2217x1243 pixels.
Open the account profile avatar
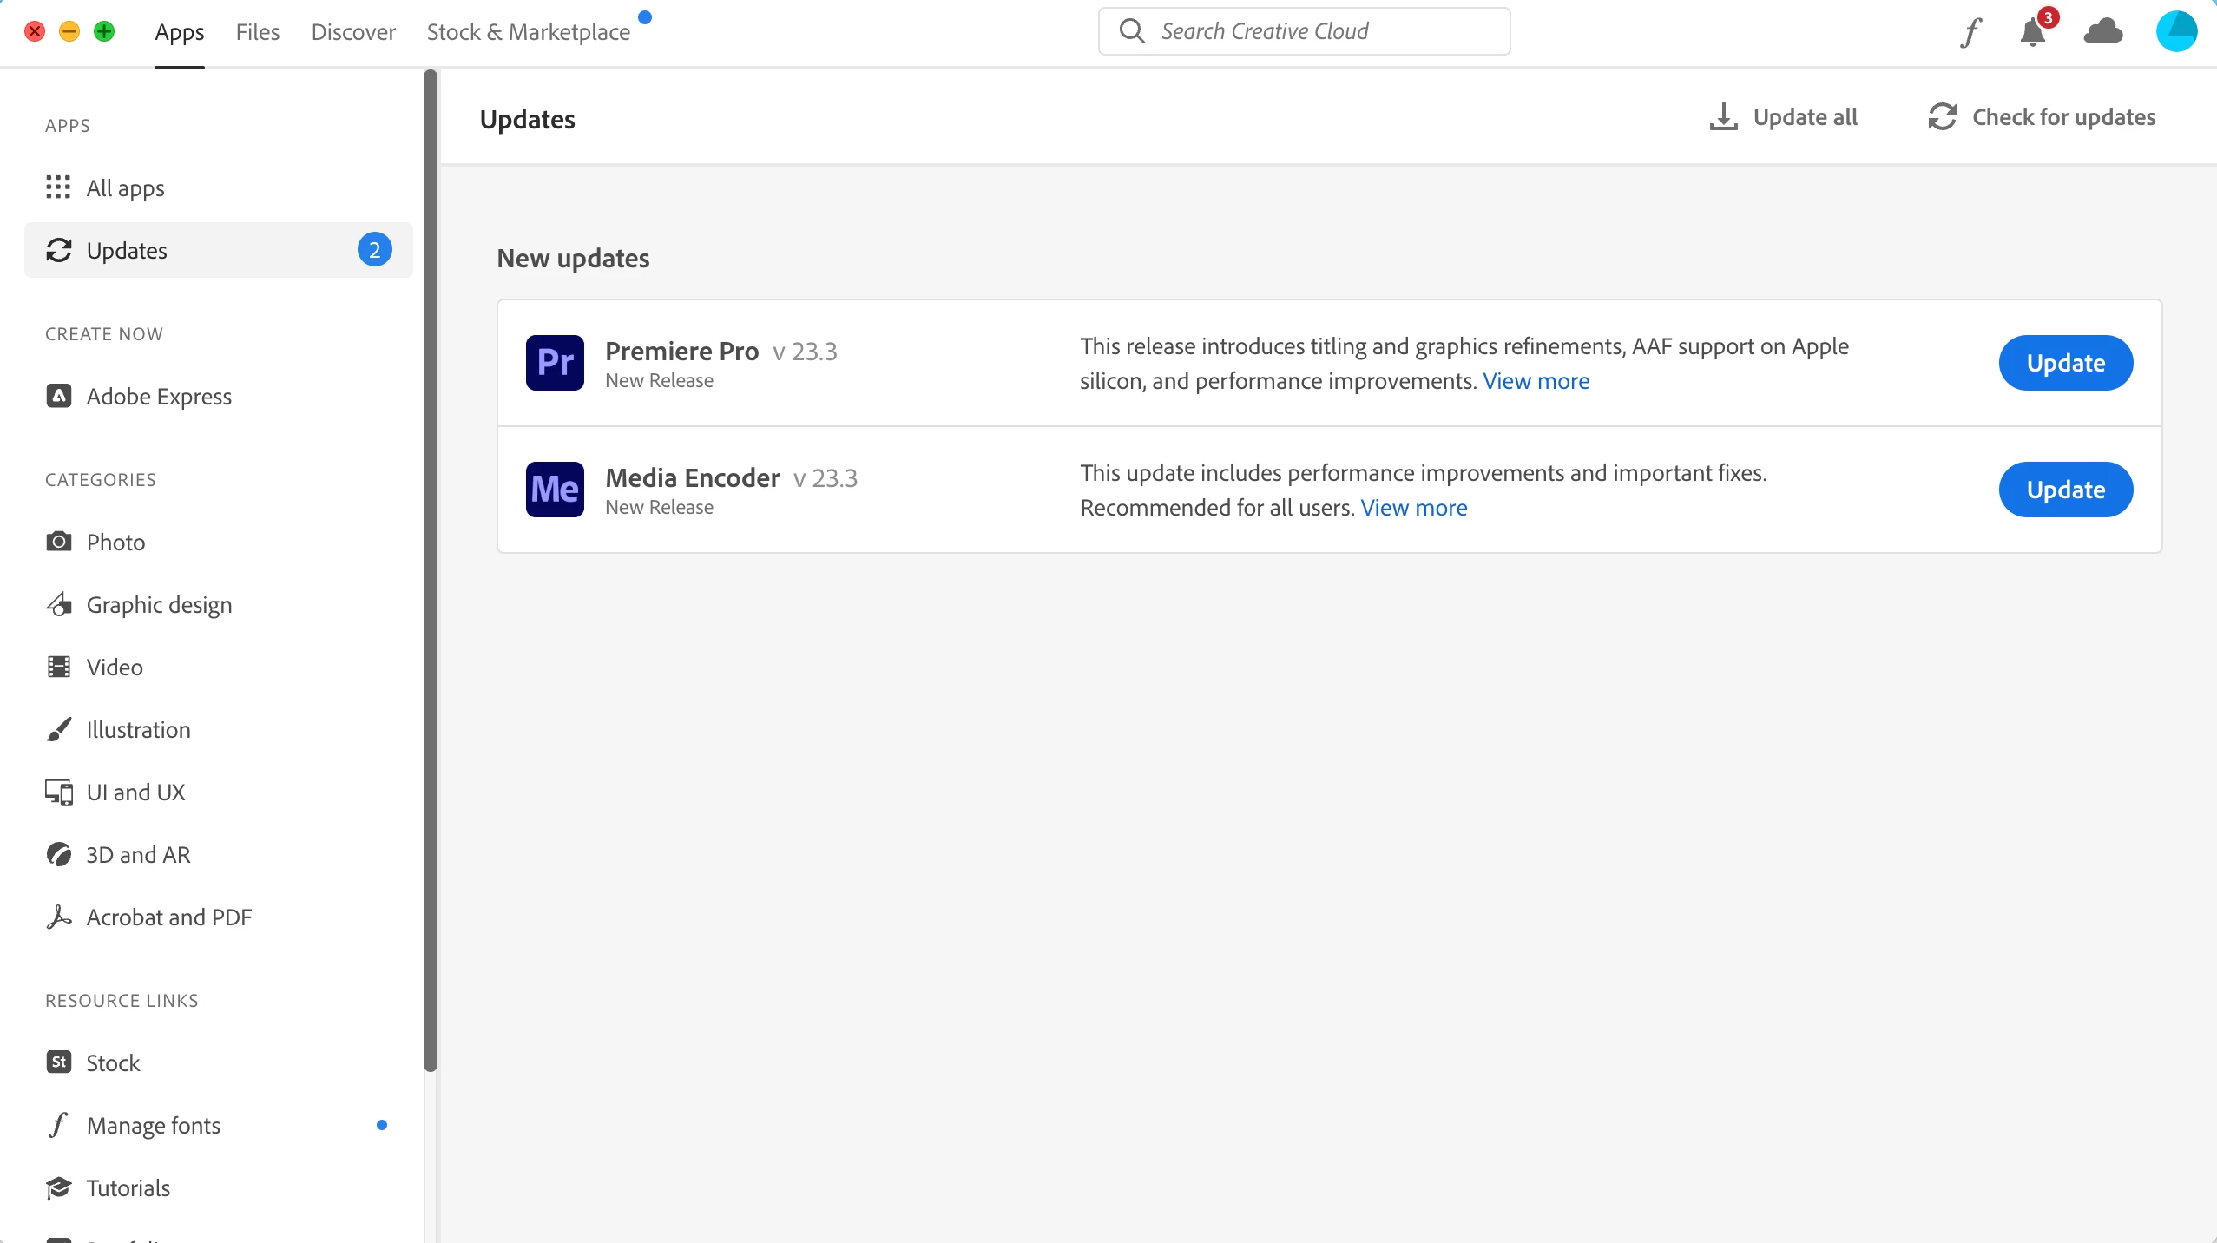tap(2176, 32)
